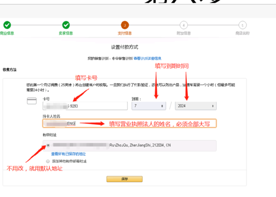The height and width of the screenshot is (197, 276).
Task: Click the yellow 保存 button
Action: [125, 179]
